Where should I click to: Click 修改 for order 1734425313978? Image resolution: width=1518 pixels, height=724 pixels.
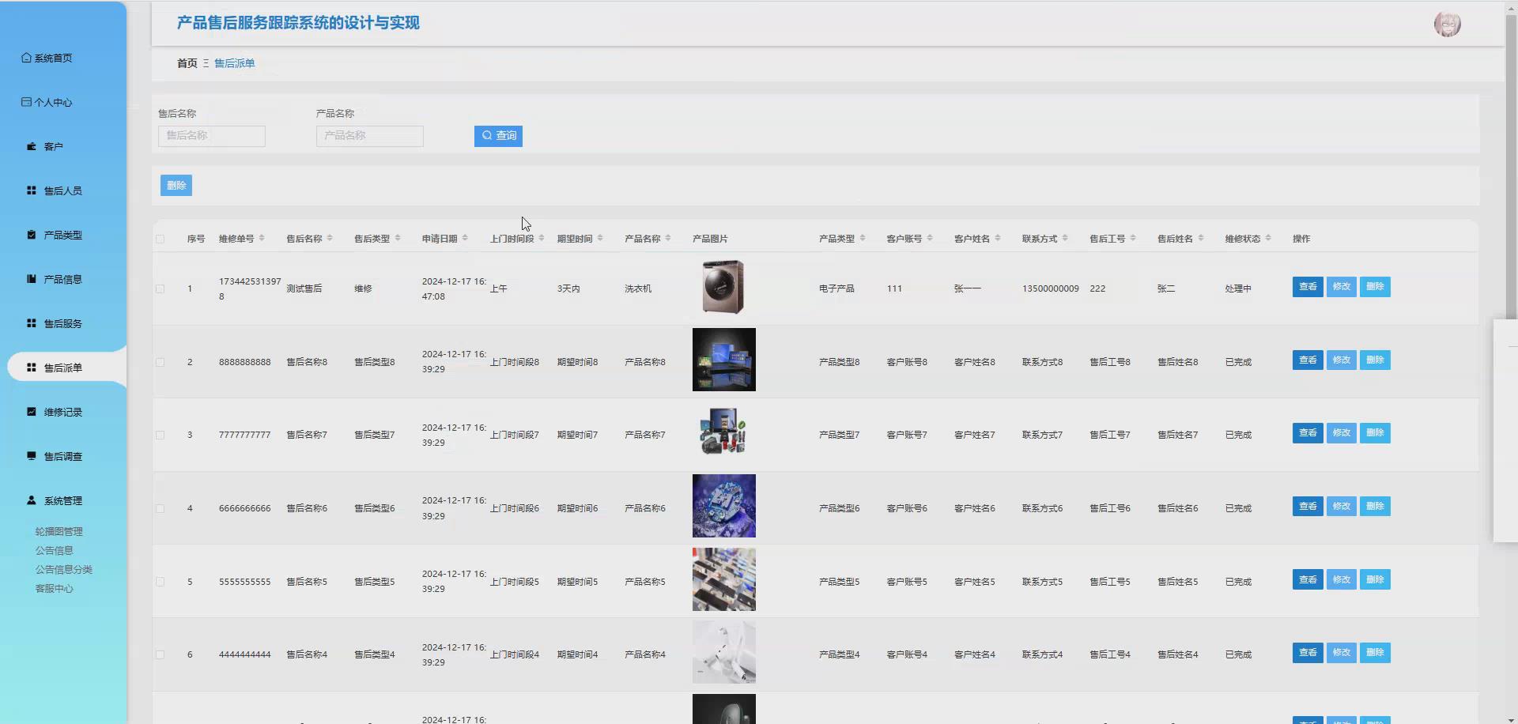[1342, 287]
